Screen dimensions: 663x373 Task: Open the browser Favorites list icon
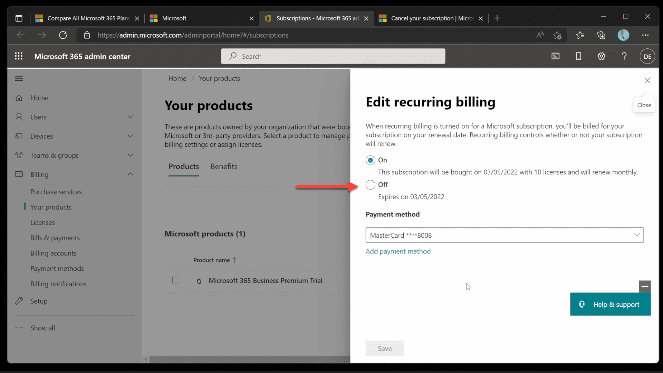580,35
